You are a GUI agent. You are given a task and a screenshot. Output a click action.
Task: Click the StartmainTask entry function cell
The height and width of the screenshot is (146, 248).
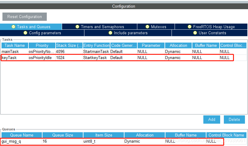(96, 52)
